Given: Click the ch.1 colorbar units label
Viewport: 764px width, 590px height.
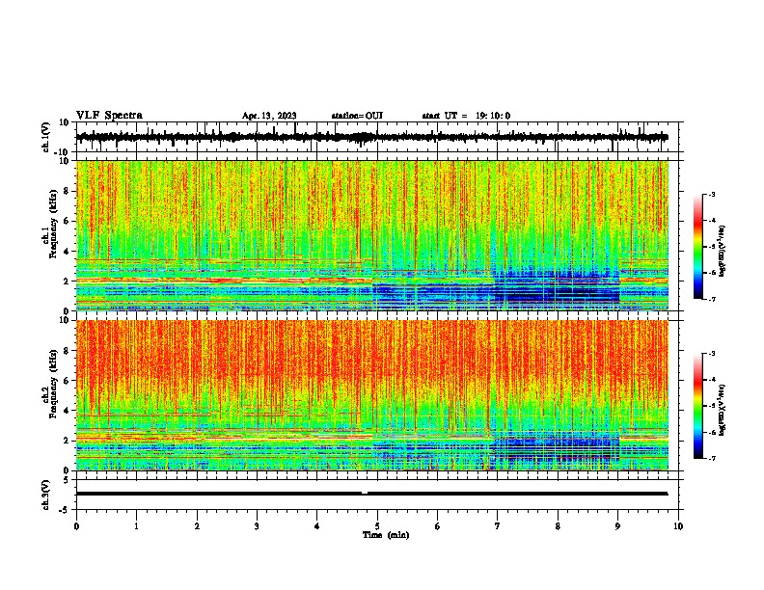Looking at the screenshot, I should (722, 252).
